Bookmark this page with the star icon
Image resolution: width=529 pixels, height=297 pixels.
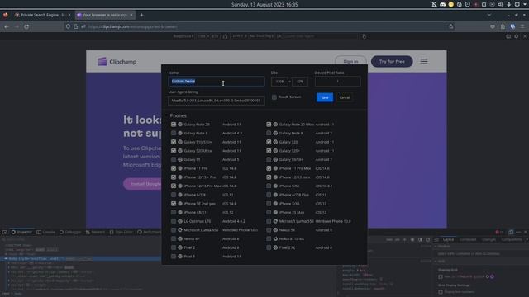click(451, 26)
